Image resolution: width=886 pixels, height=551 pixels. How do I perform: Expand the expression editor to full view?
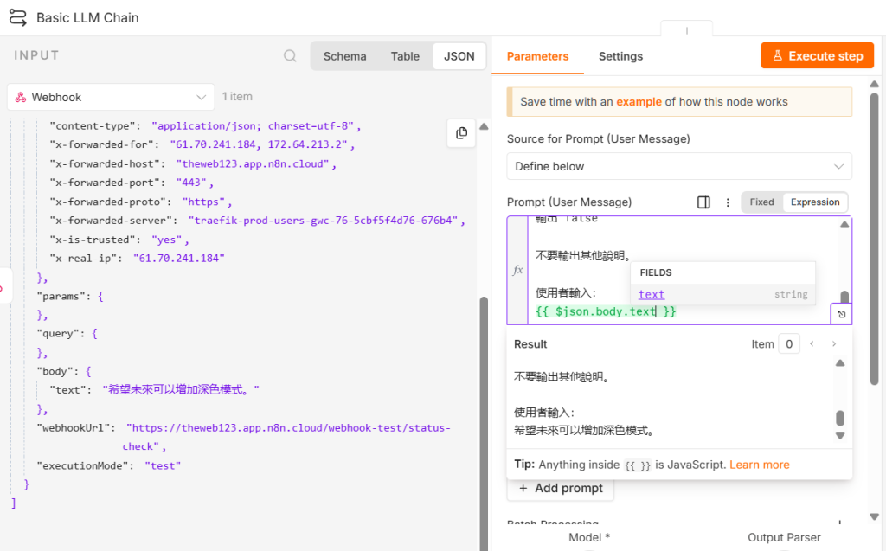[x=841, y=314]
